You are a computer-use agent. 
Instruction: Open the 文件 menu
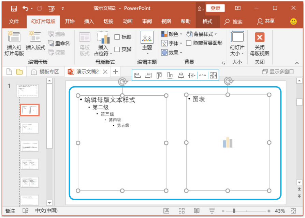coord(14,21)
